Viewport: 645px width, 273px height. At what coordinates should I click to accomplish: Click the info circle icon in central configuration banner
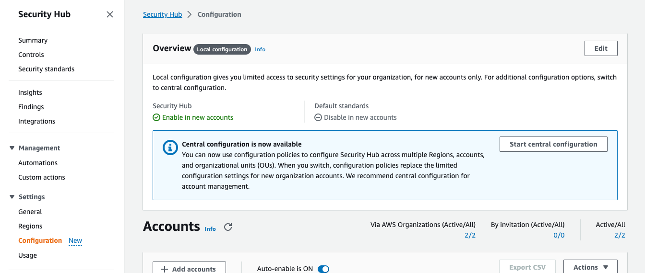170,148
